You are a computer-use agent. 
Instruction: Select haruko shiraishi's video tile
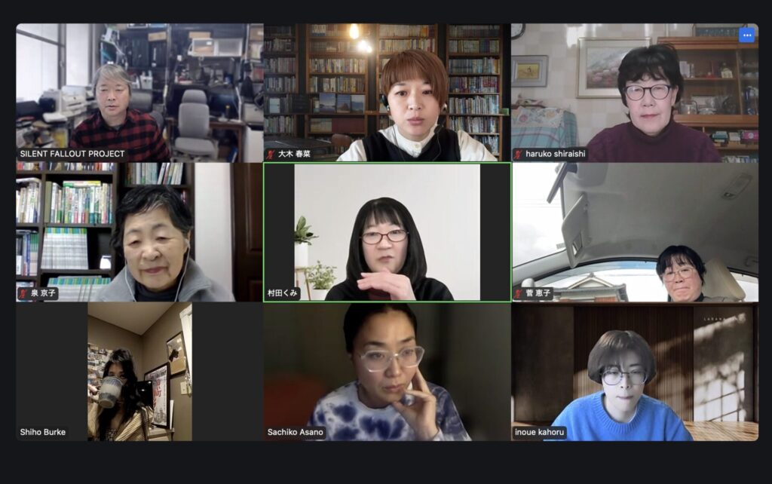click(635, 93)
